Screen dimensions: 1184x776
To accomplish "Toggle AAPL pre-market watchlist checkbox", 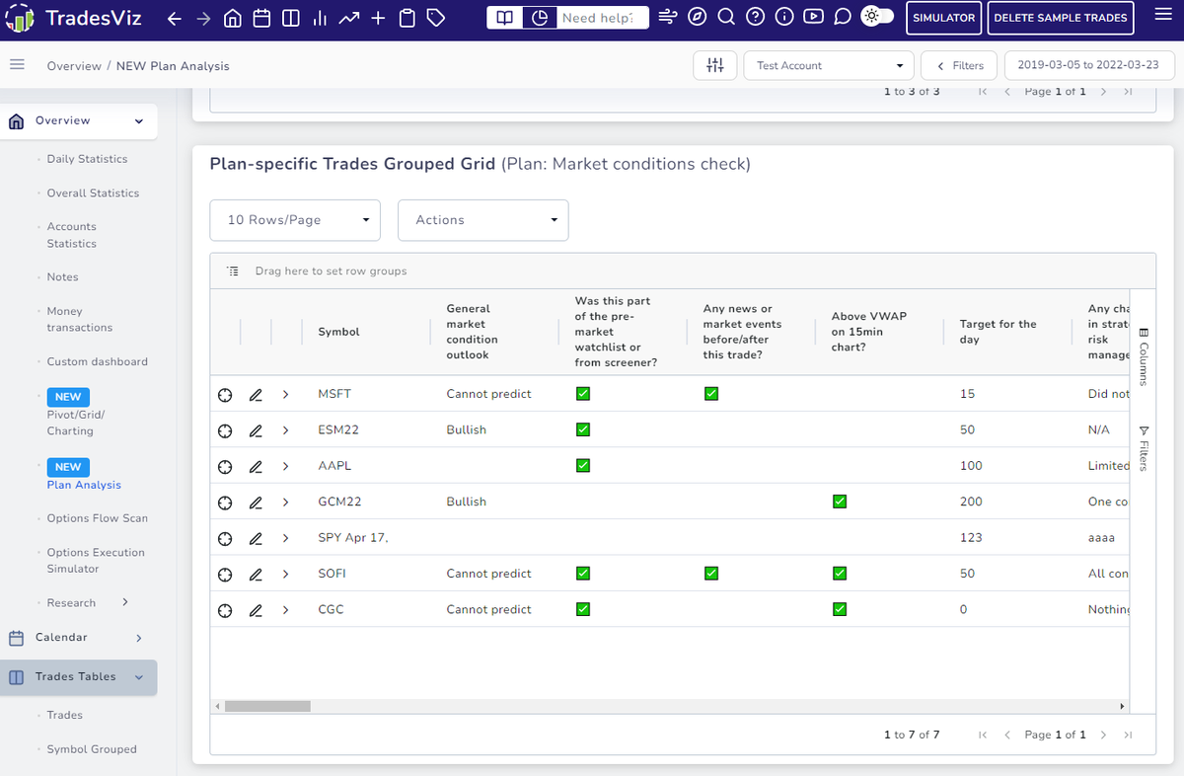I will coord(582,466).
